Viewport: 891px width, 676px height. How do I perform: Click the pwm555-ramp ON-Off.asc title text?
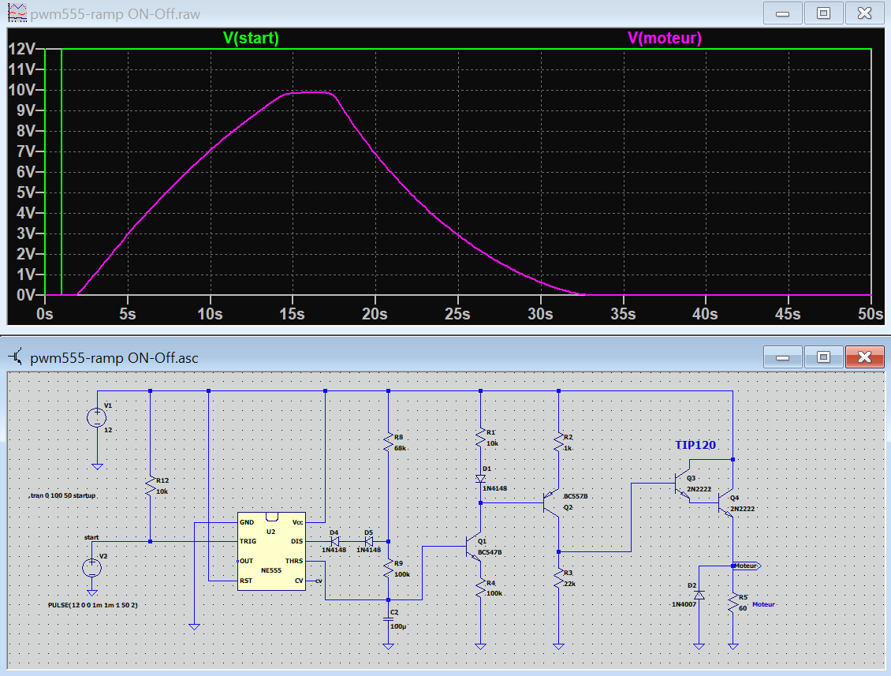[114, 357]
